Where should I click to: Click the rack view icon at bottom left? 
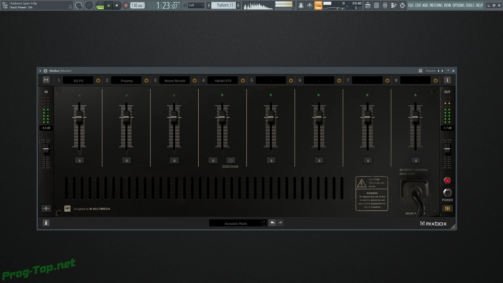click(46, 208)
